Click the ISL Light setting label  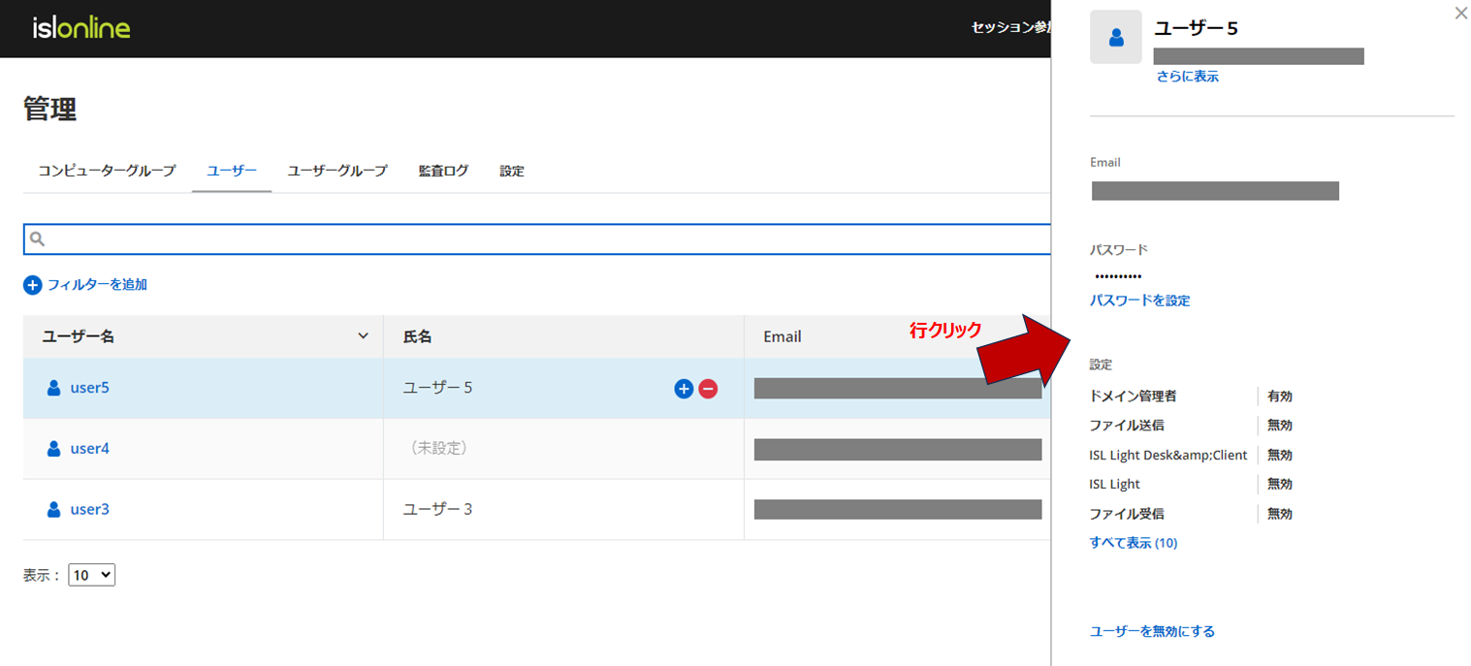(x=1115, y=484)
